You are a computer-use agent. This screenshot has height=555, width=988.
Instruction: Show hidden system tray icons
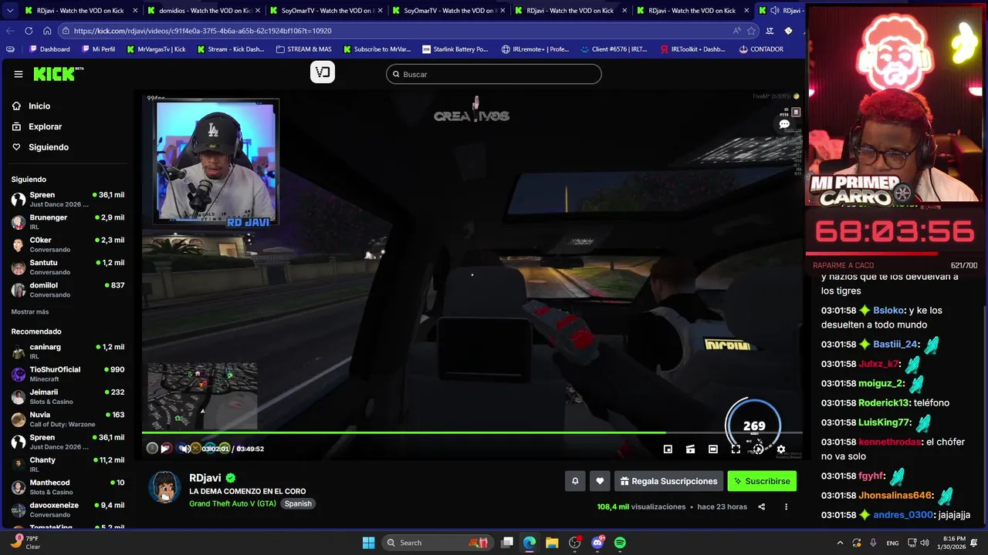point(840,543)
